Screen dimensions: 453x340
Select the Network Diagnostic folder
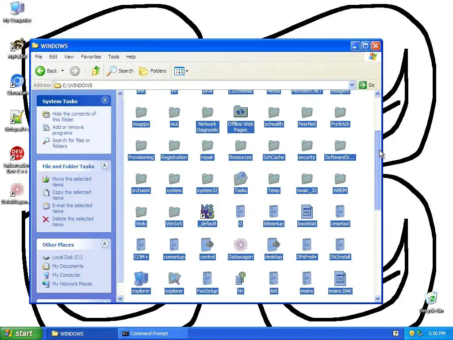[x=207, y=120]
